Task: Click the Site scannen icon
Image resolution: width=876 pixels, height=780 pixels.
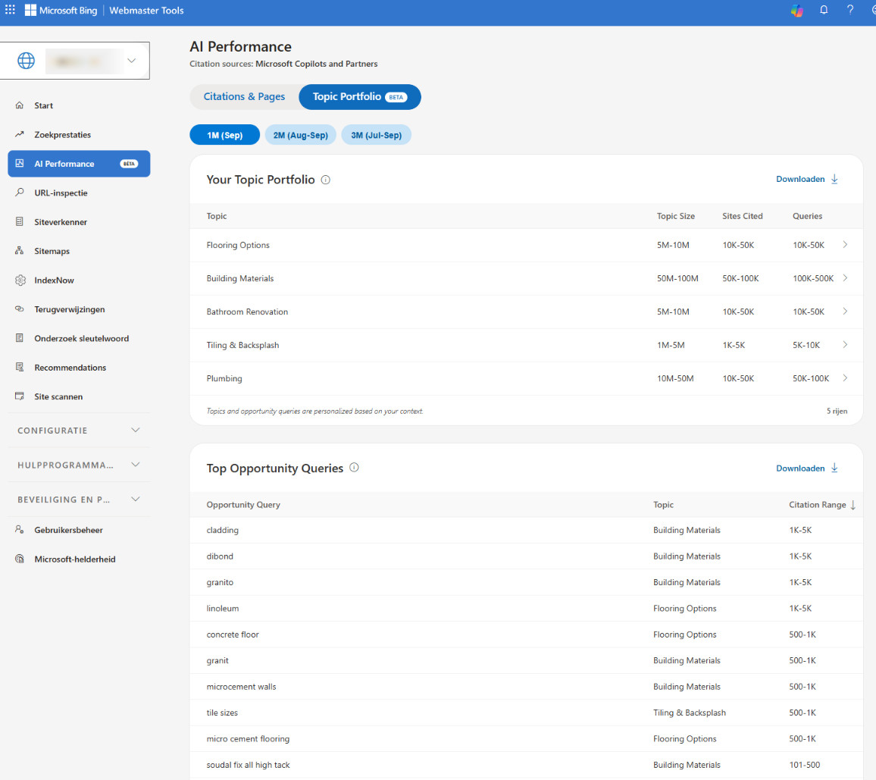Action: click(x=20, y=396)
